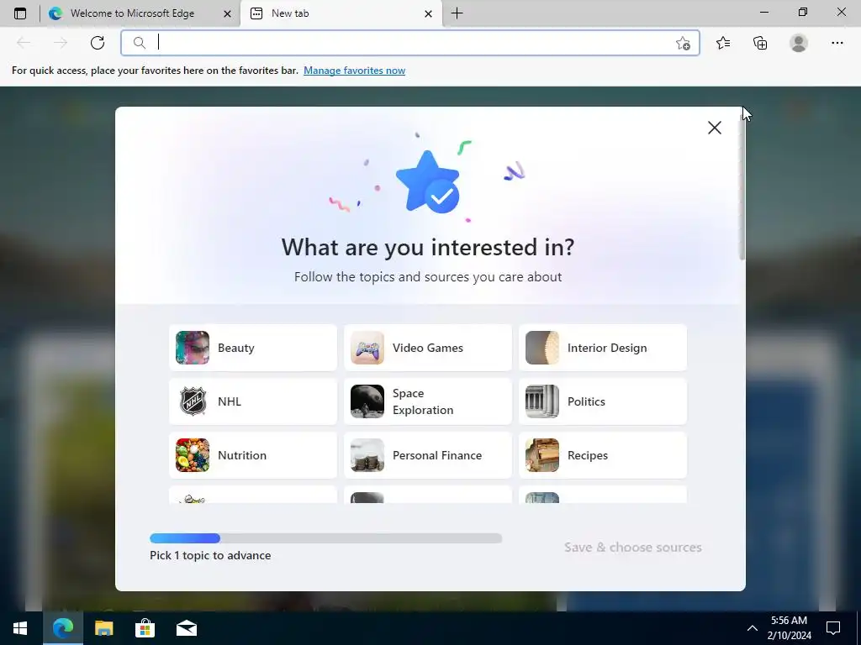Open Mail app from taskbar
The height and width of the screenshot is (645, 861).
(186, 628)
